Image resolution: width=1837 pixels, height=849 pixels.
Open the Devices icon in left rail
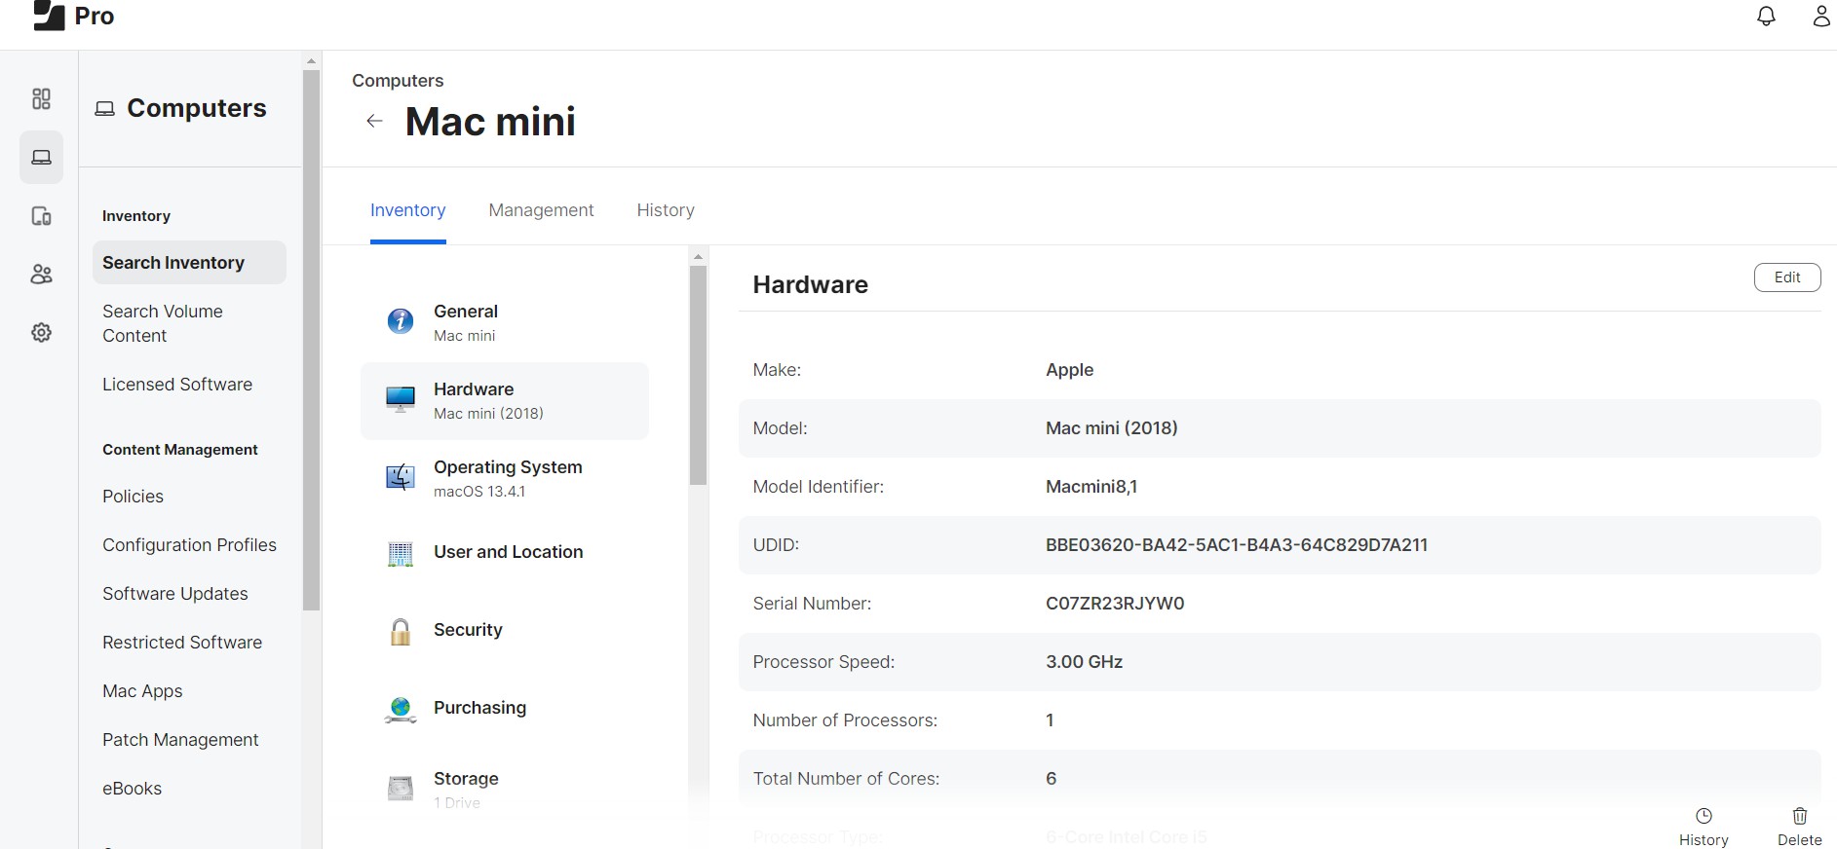click(x=41, y=216)
